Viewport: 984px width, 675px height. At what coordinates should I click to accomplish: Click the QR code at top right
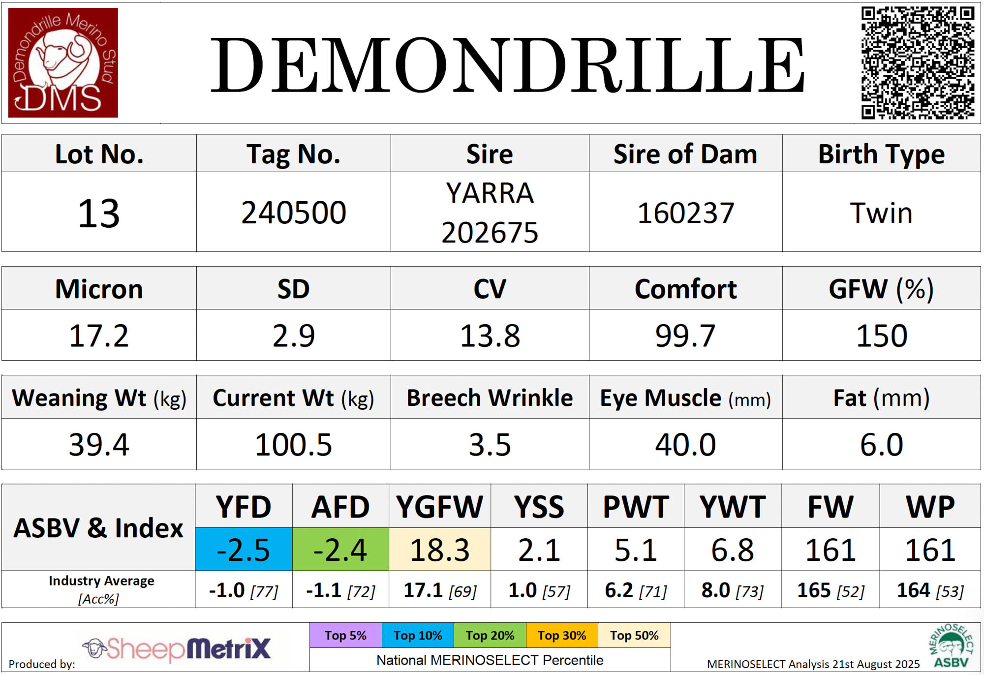point(918,62)
